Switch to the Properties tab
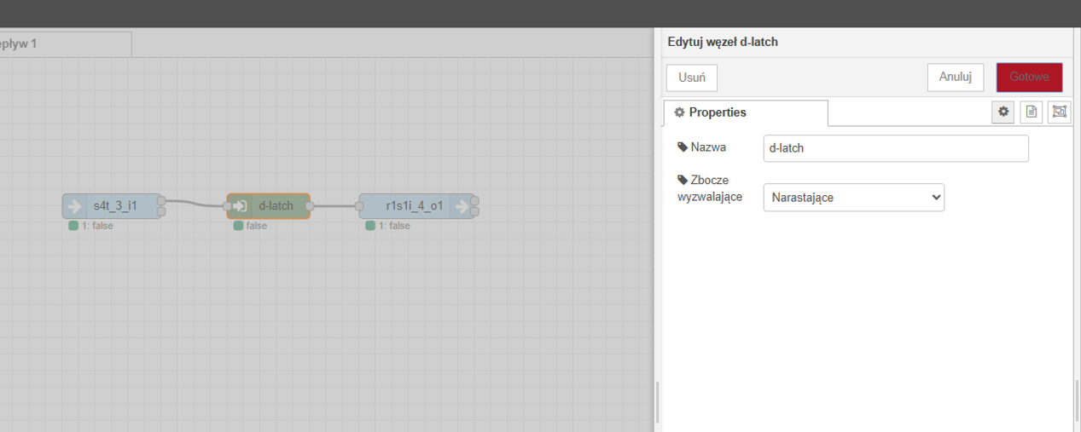The width and height of the screenshot is (1081, 432). [x=746, y=112]
